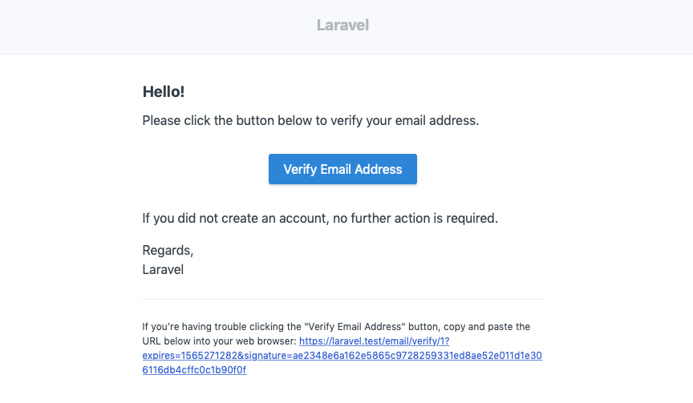The height and width of the screenshot is (403, 693).
Task: Click the horizontal divider above the footer
Action: pos(342,300)
